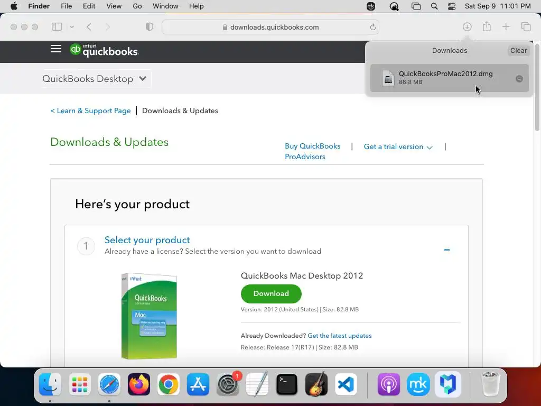The width and height of the screenshot is (541, 406).
Task: Show tab overview
Action: 526,26
